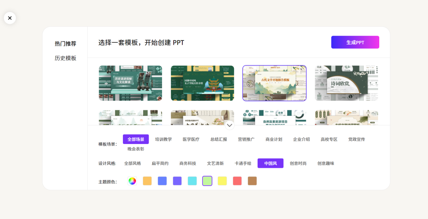Image resolution: width=428 pixels, height=219 pixels.
Task: Pick the orange theme color swatch
Action: tap(147, 181)
